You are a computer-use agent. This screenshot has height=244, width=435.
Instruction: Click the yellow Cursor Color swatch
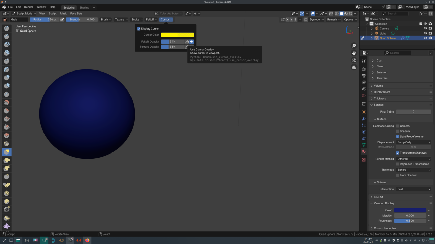[x=177, y=35]
